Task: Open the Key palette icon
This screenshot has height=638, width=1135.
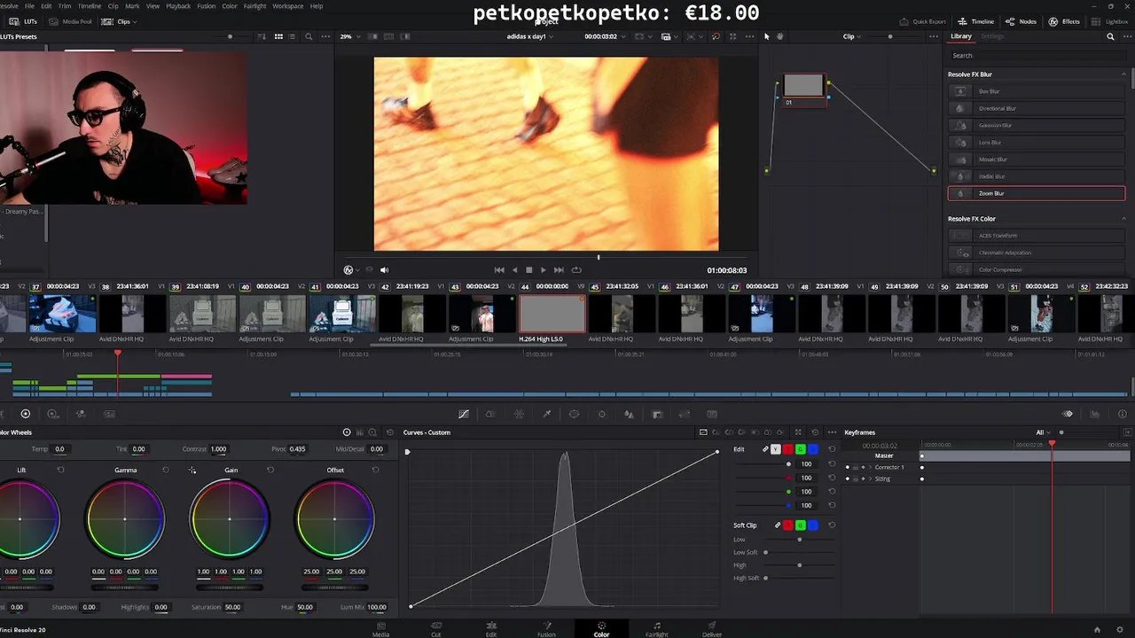Action: point(657,414)
